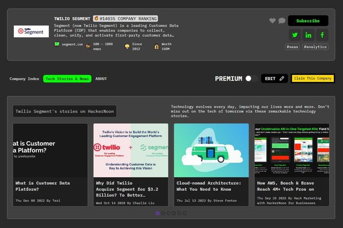Open the Twilio plus Segment story thumbnail
This screenshot has width=343, height=228.
[x=131, y=150]
